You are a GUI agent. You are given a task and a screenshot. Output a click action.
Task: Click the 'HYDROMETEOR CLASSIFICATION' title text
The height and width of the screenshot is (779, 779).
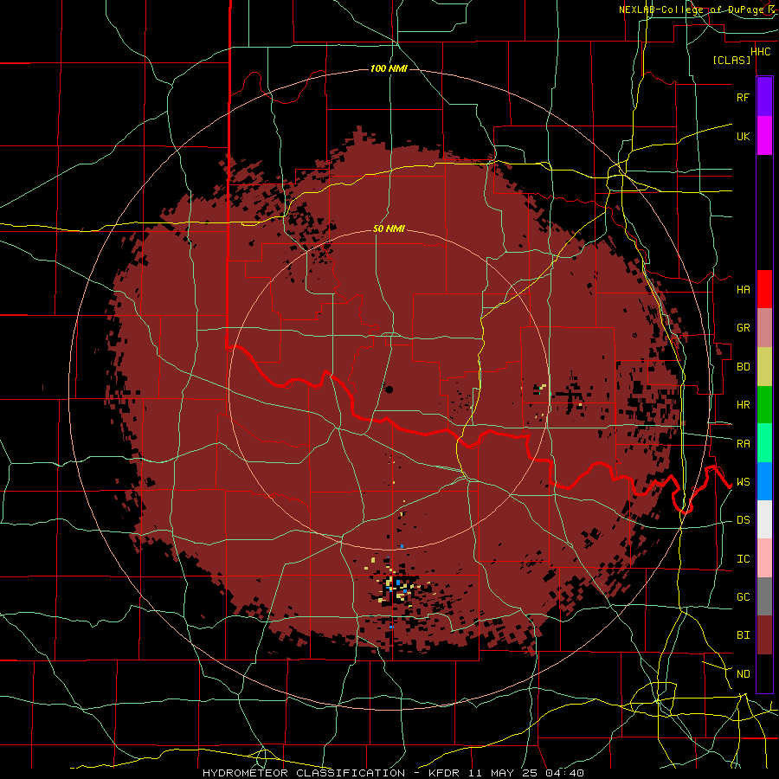[304, 773]
